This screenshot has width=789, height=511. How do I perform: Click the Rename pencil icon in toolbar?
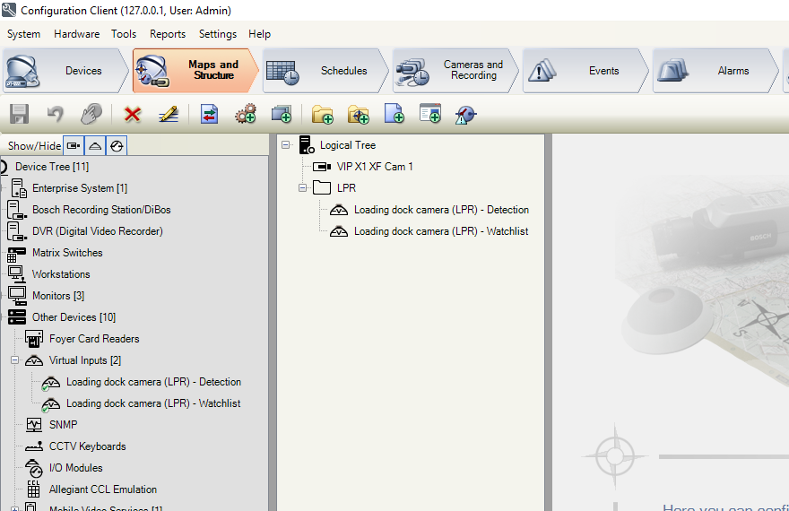coord(169,114)
